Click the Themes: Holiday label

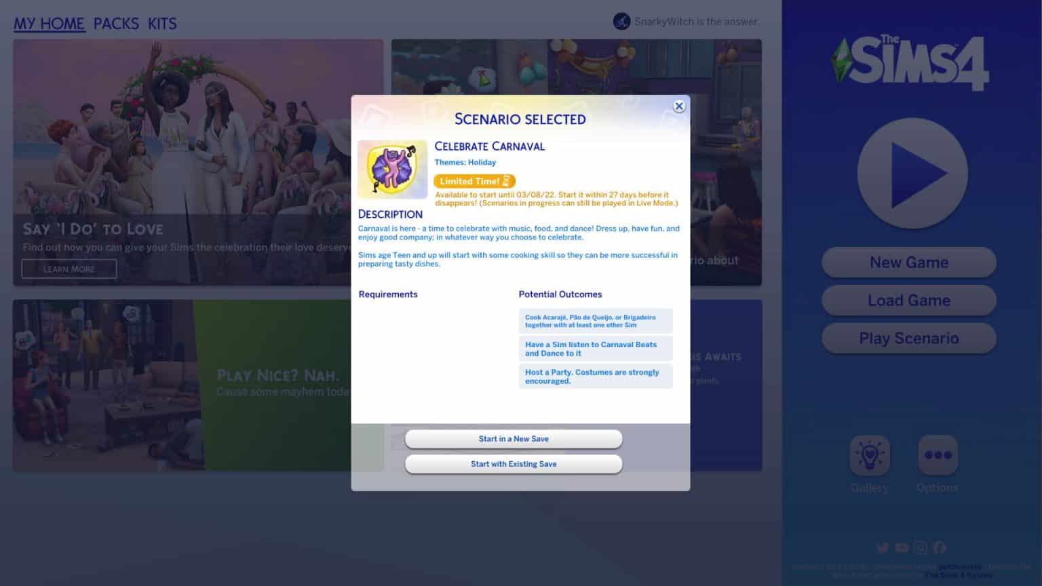tap(465, 163)
